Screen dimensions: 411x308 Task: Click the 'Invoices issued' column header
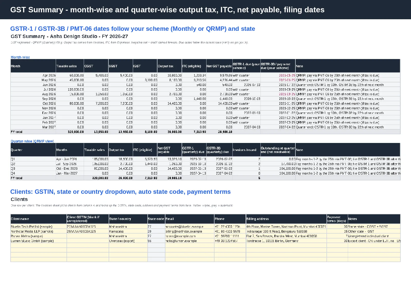pos(246,150)
